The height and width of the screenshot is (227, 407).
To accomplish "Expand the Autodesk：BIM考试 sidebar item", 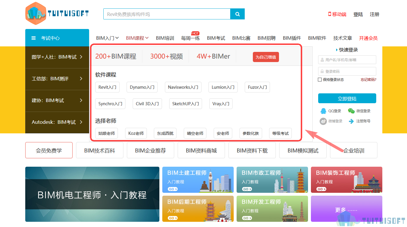I will [x=57, y=122].
